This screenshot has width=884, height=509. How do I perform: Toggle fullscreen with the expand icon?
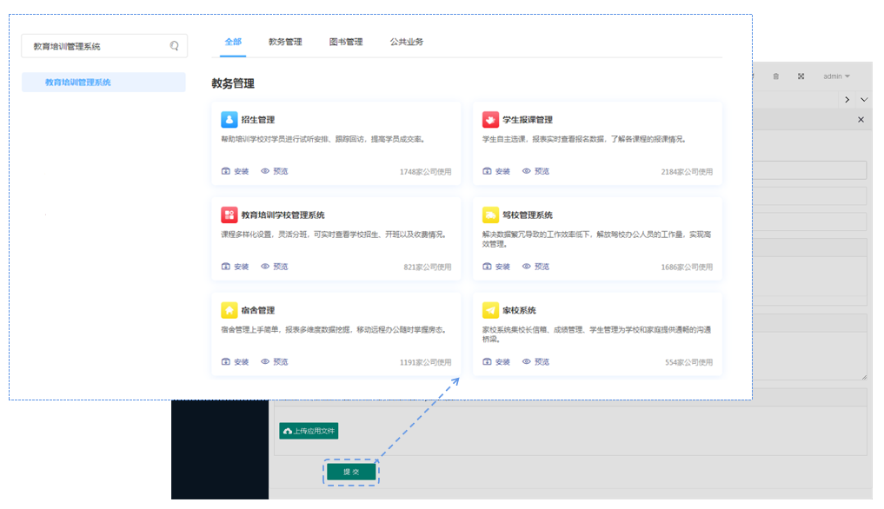(801, 76)
